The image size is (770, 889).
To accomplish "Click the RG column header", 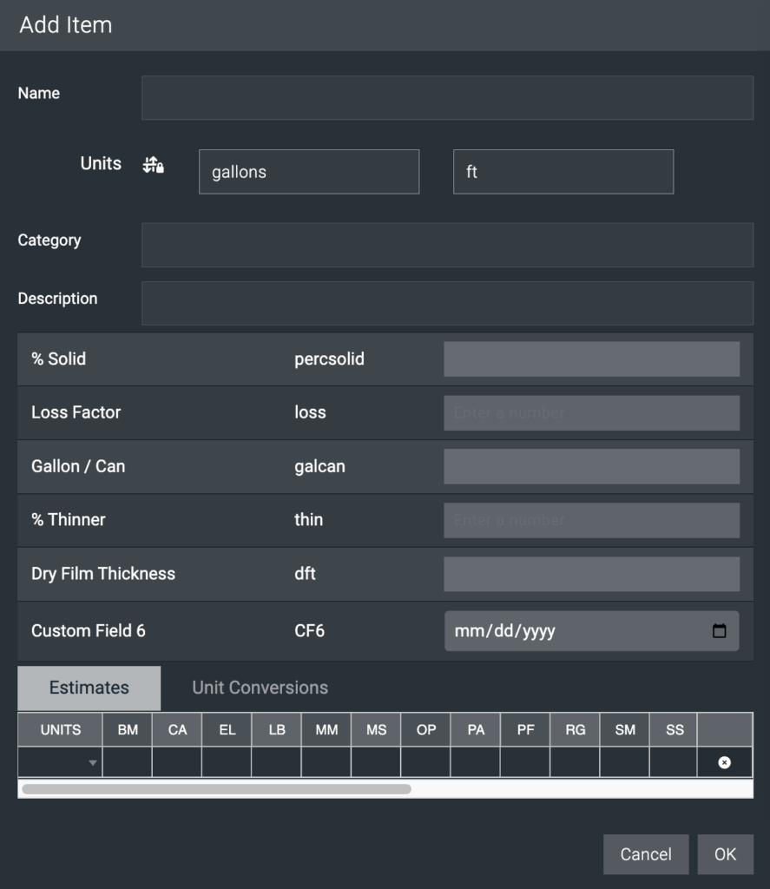I will 575,729.
